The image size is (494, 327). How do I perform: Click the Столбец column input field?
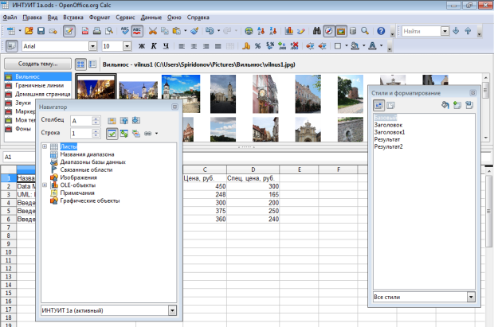point(80,120)
